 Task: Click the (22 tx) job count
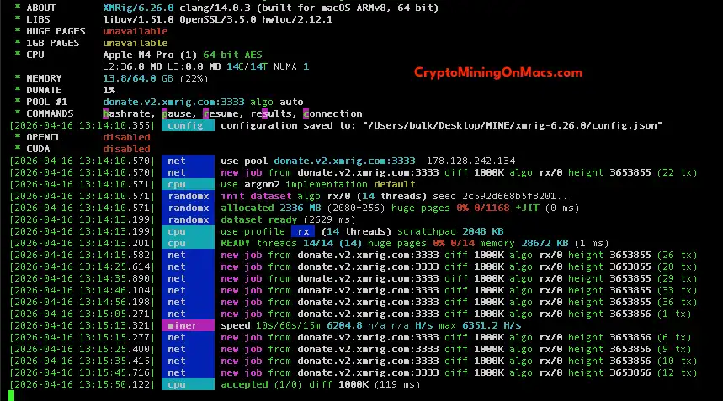click(678, 172)
